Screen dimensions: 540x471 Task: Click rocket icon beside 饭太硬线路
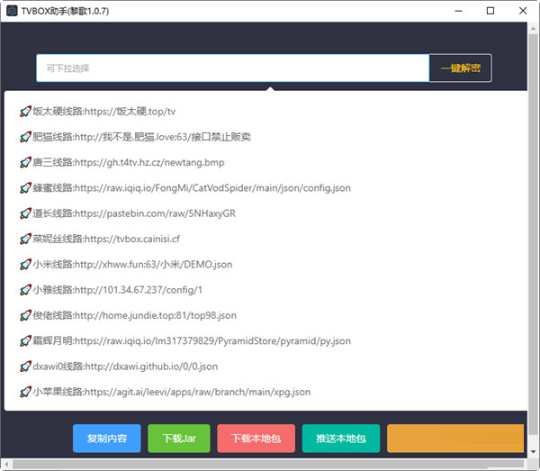coord(25,112)
